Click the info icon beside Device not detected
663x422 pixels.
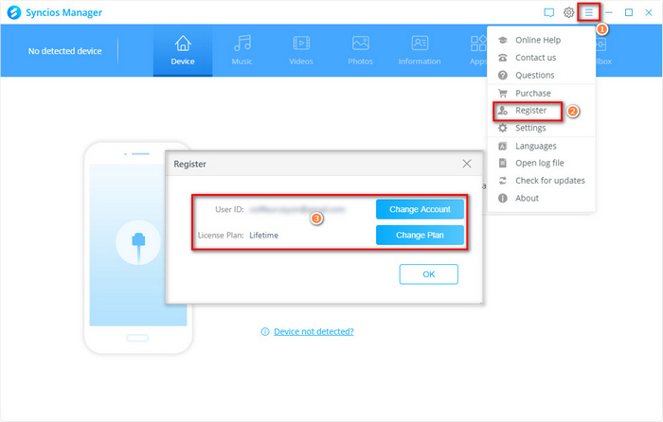(x=265, y=331)
